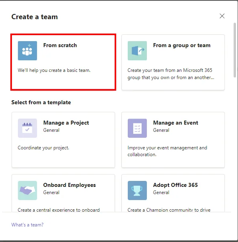Click the Onboard Employees handshake icon

coord(27,190)
